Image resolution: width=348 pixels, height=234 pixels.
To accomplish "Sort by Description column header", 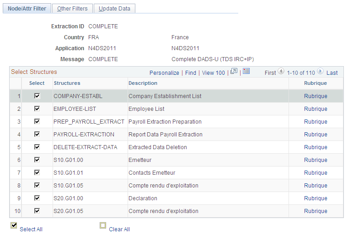I will click(143, 83).
